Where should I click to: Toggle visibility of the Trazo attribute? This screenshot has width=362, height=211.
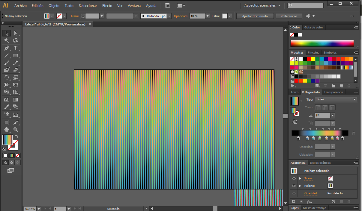pyautogui.click(x=294, y=178)
